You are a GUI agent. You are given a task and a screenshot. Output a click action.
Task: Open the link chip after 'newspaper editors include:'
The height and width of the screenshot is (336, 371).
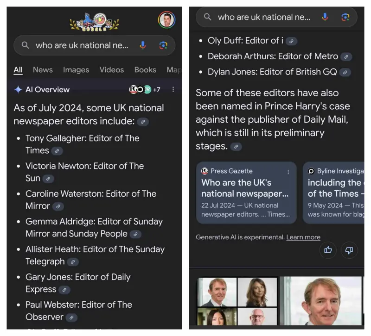(143, 122)
